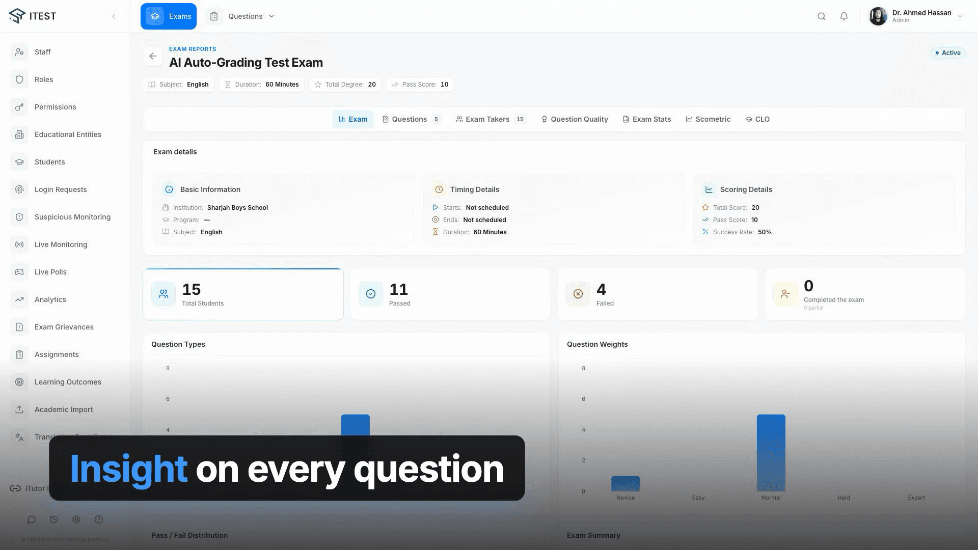Open the Exam Grievances document icon

click(19, 327)
